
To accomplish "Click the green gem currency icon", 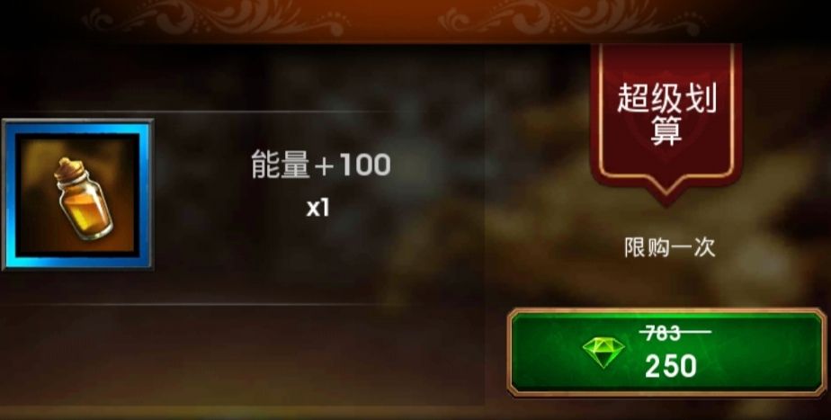I will (x=603, y=353).
